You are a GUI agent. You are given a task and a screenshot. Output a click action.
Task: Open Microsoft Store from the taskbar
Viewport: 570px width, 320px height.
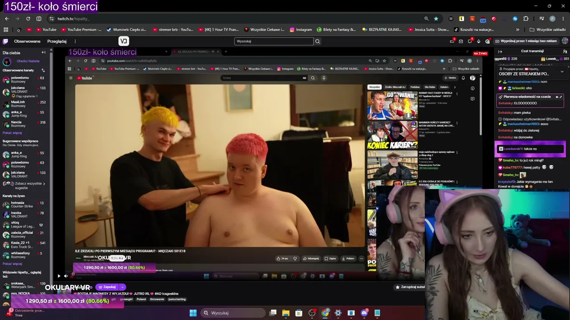pos(299,313)
